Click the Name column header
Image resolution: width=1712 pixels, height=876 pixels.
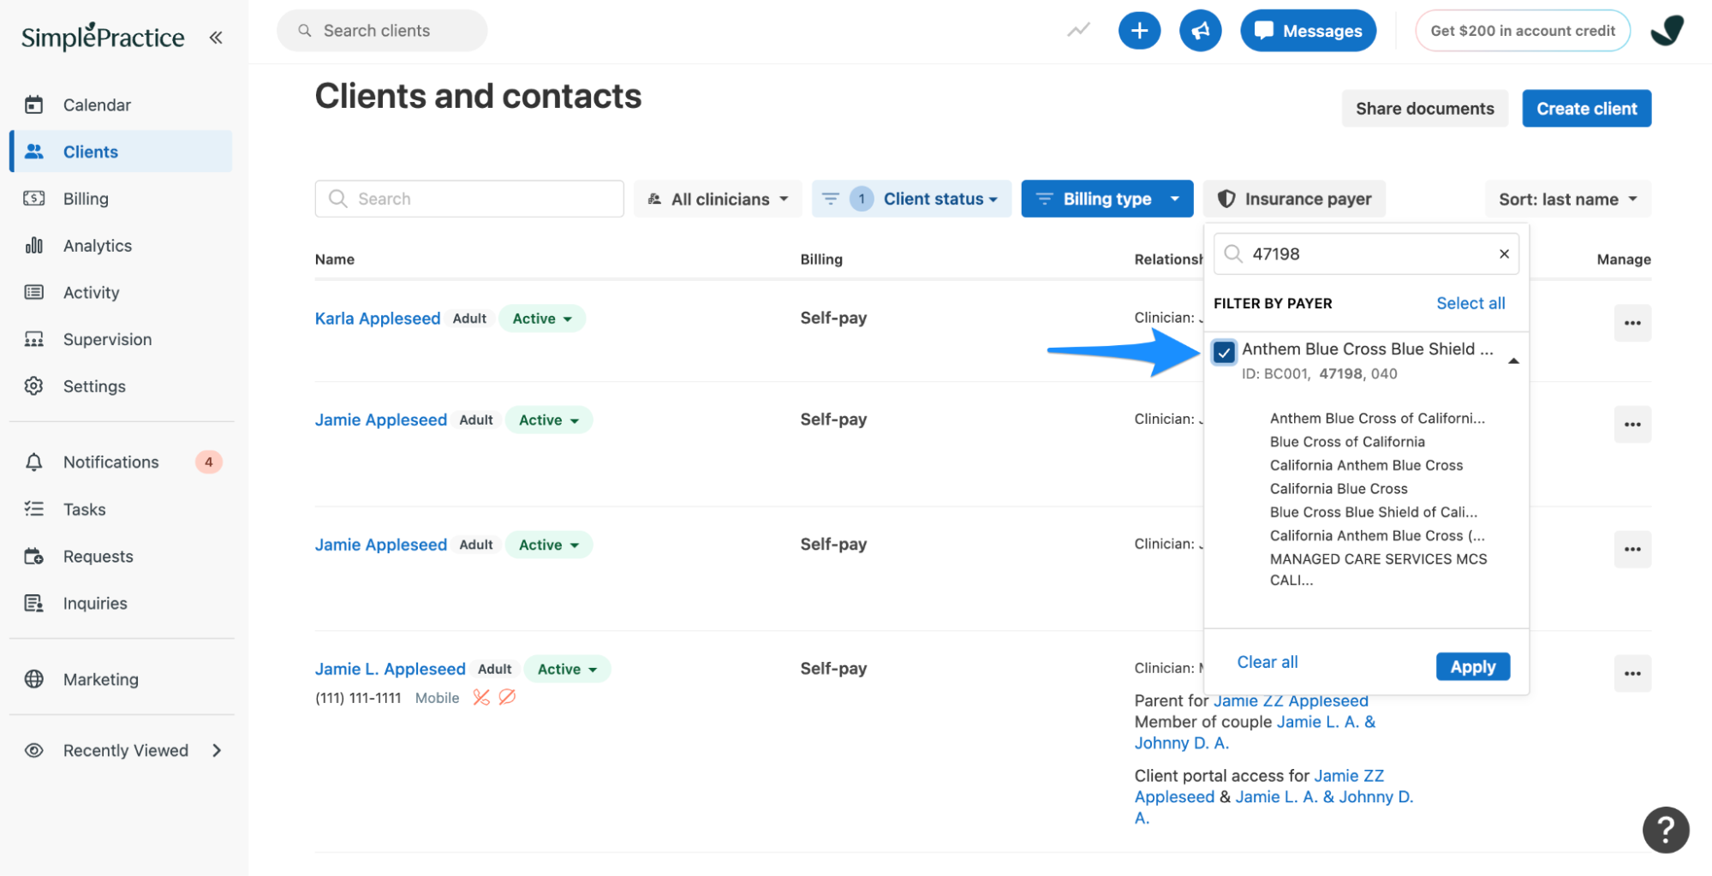335,259
